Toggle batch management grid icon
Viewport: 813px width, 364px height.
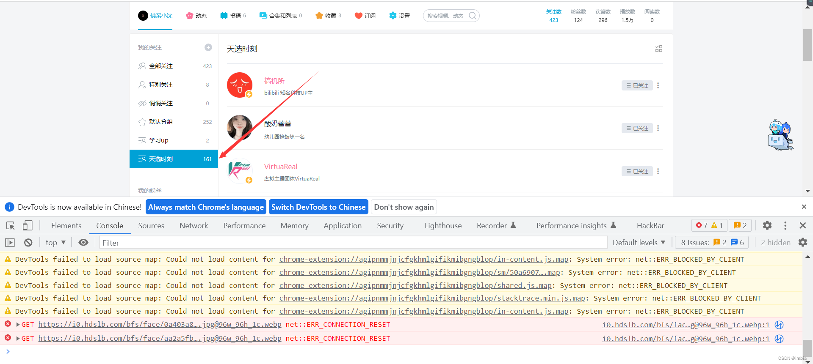tap(659, 49)
